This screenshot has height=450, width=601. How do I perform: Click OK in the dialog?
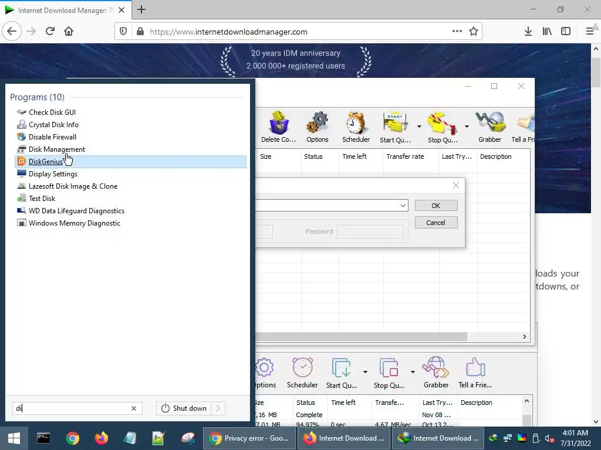point(436,206)
